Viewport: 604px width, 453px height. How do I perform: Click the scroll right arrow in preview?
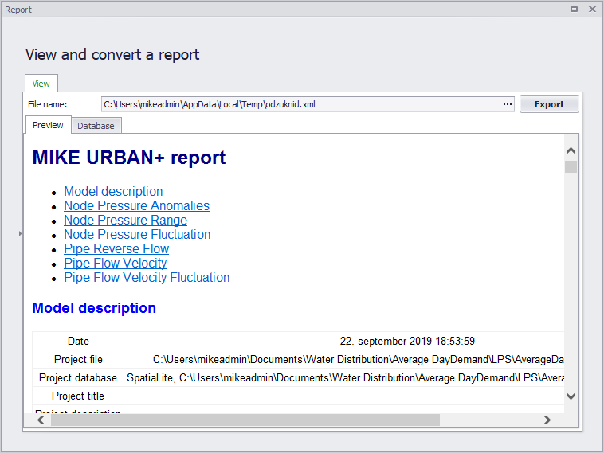point(547,420)
